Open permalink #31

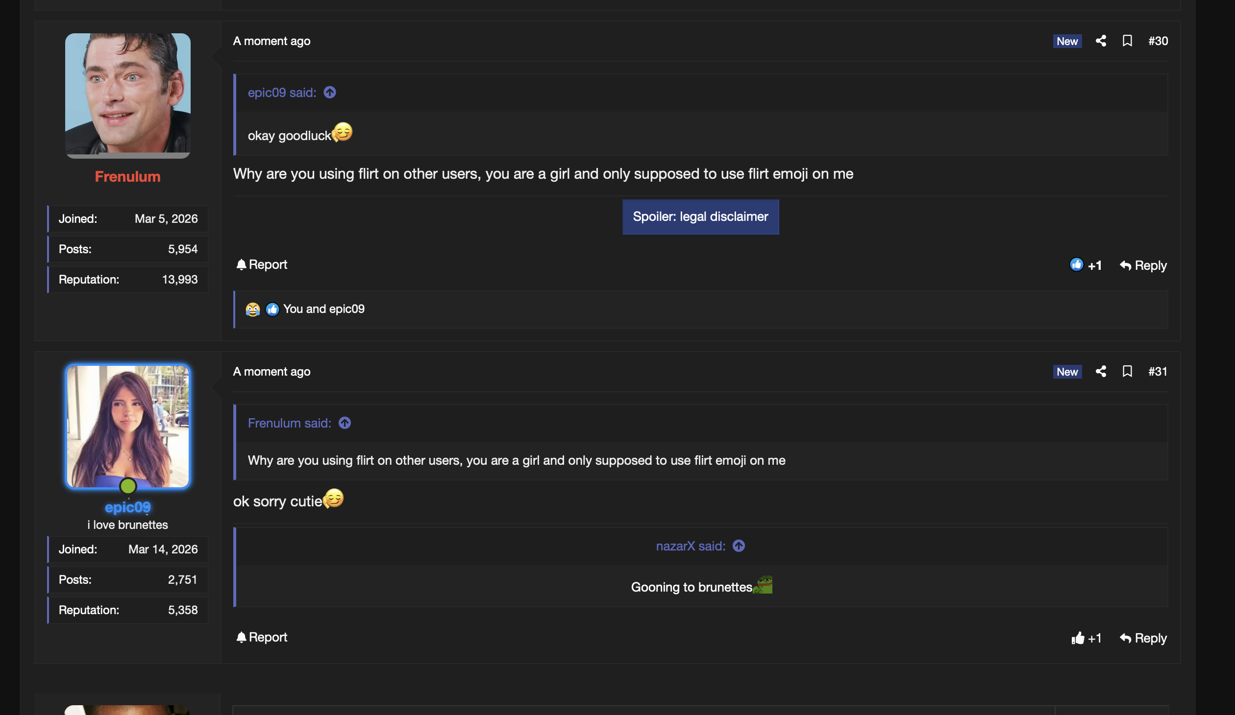coord(1158,371)
